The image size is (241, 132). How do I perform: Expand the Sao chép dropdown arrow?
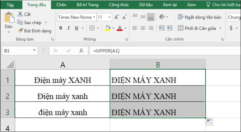[x=46, y=22]
